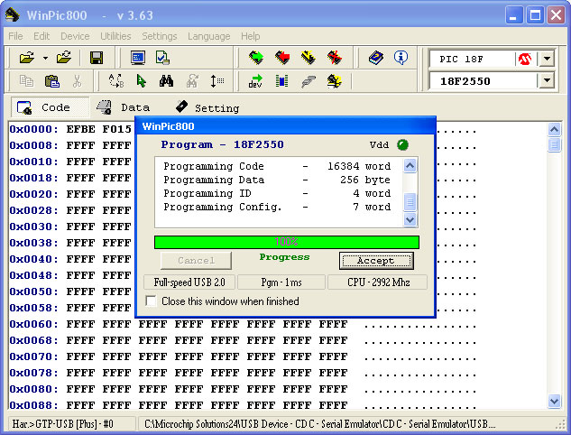Click the Paste clipboard icon
Viewport: 571px width, 435px height.
click(52, 81)
